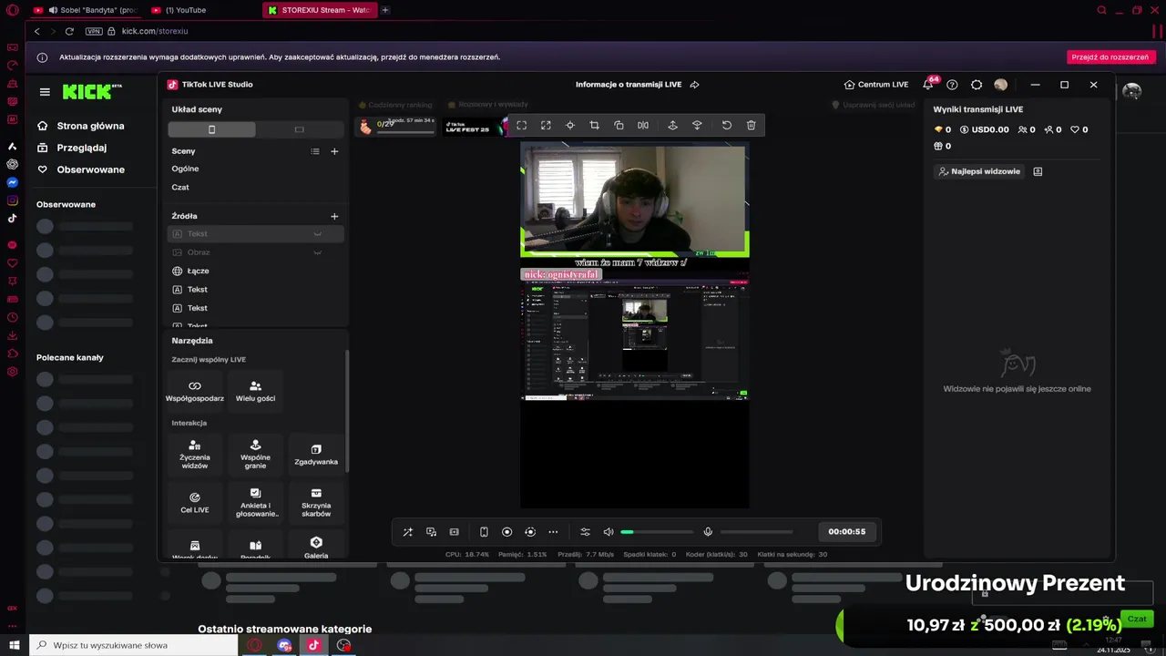Add a new source with plus
This screenshot has height=656, width=1166.
pyautogui.click(x=334, y=216)
